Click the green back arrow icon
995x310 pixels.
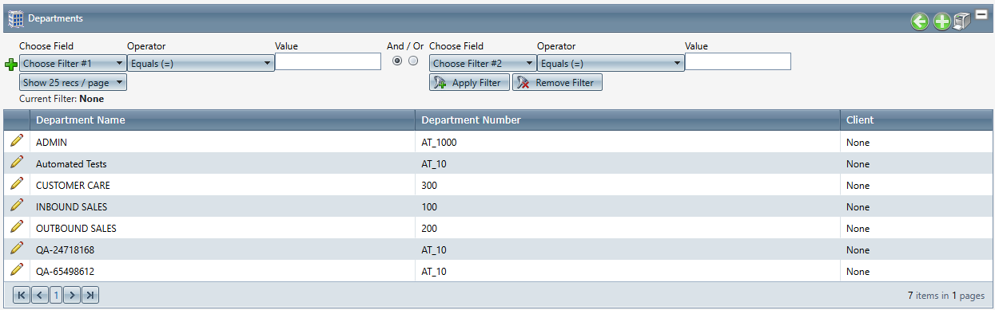click(920, 22)
